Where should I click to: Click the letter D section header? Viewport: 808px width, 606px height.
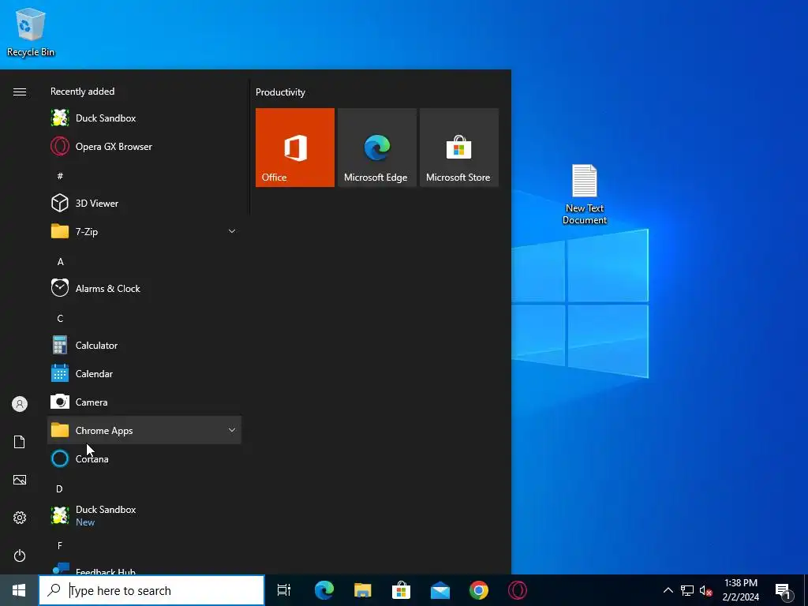pos(59,488)
